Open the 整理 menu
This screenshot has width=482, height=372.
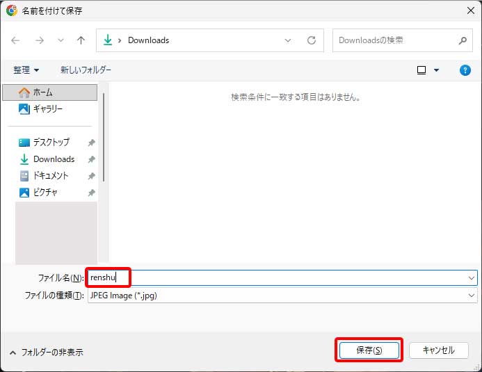pyautogui.click(x=26, y=70)
